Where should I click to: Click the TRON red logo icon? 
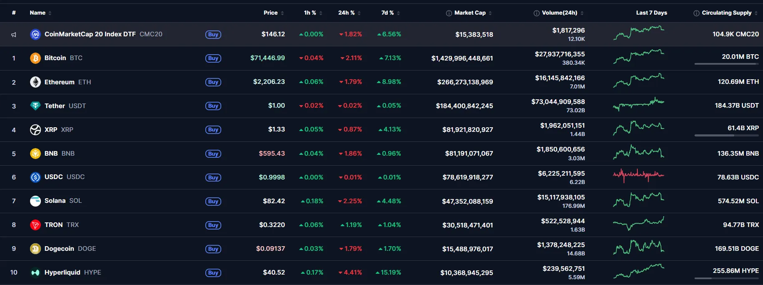click(35, 225)
